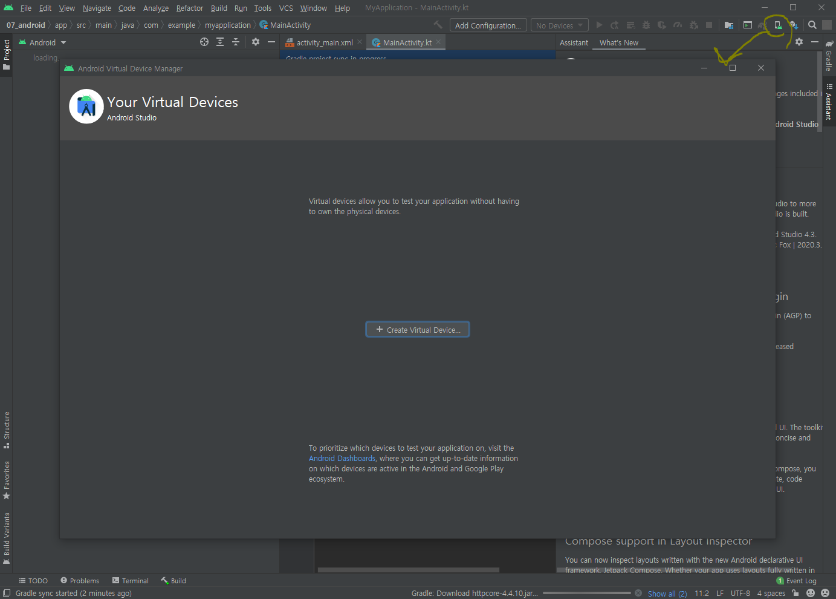Toggle the Project tool window

pos(7,54)
